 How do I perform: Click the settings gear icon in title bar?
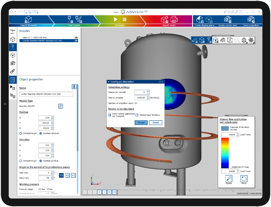[x=229, y=12]
